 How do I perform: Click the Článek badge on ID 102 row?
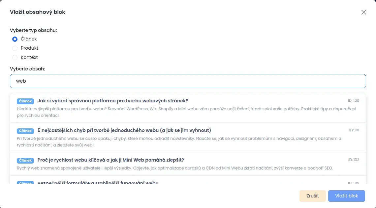[x=25, y=160]
